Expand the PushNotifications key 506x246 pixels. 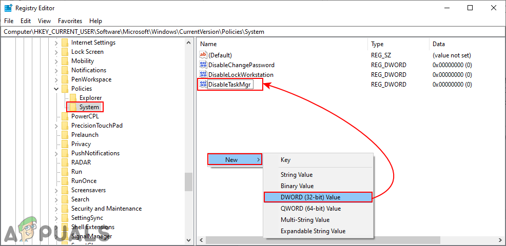[x=56, y=153]
